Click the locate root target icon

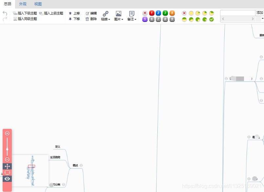[x=7, y=172]
